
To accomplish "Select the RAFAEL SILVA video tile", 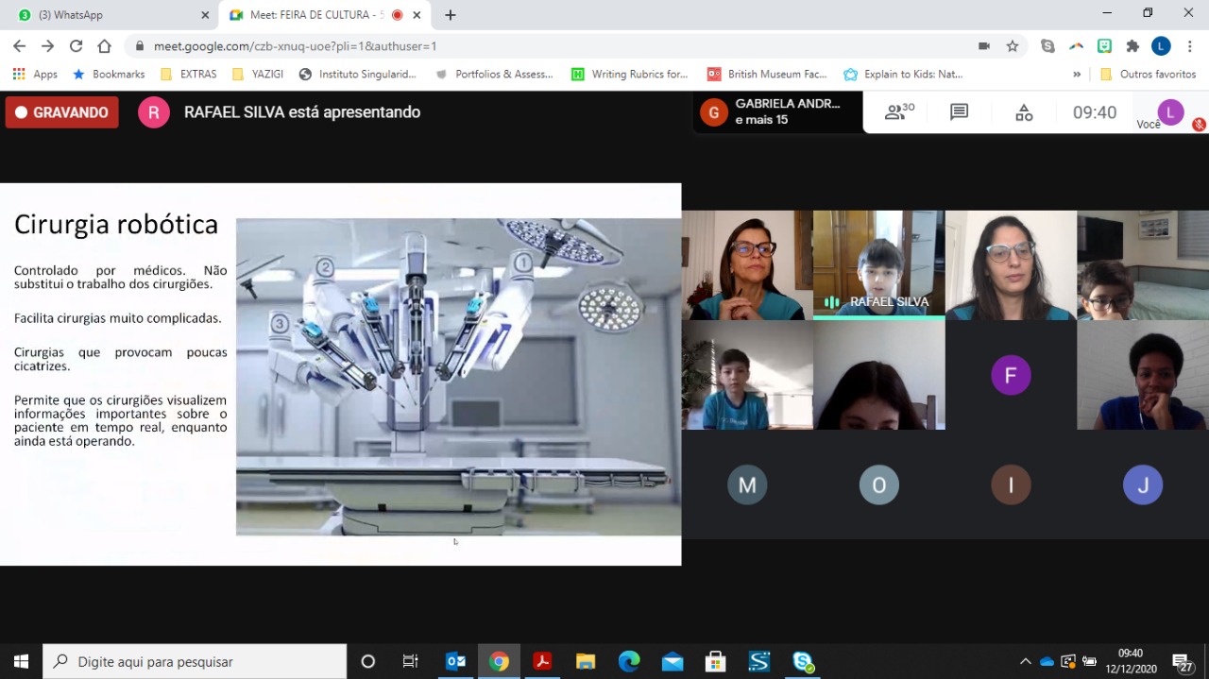I will coord(878,264).
